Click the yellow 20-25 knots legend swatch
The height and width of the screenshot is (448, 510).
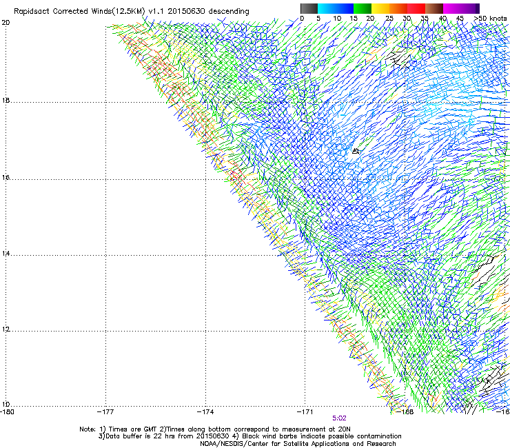click(380, 8)
